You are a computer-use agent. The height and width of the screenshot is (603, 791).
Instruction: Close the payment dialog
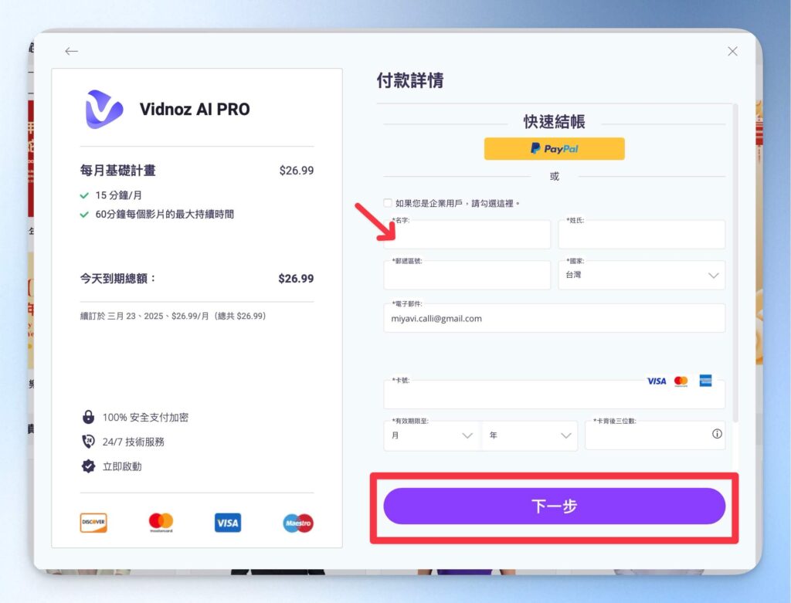coord(732,51)
